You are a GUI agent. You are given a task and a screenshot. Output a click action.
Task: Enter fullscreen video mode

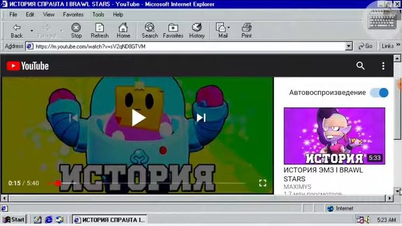tap(263, 183)
